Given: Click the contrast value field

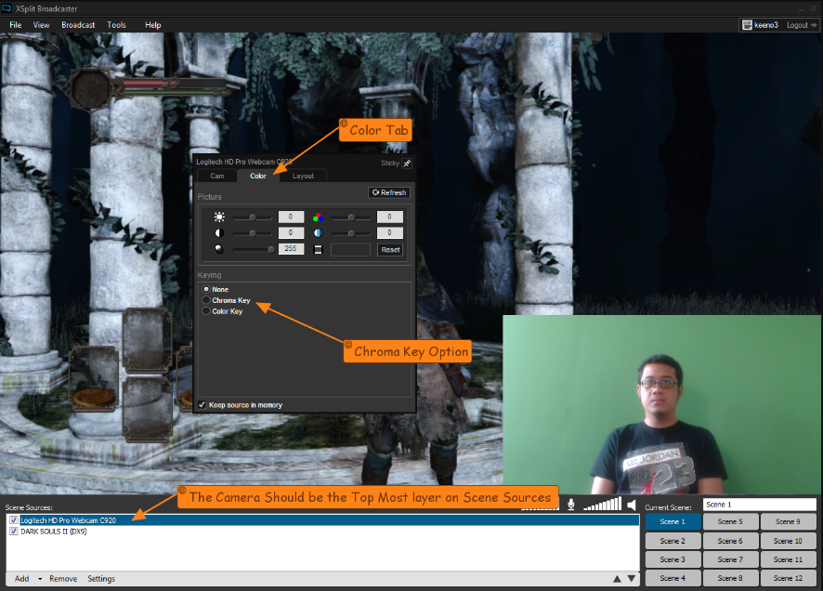Looking at the screenshot, I should tap(291, 233).
